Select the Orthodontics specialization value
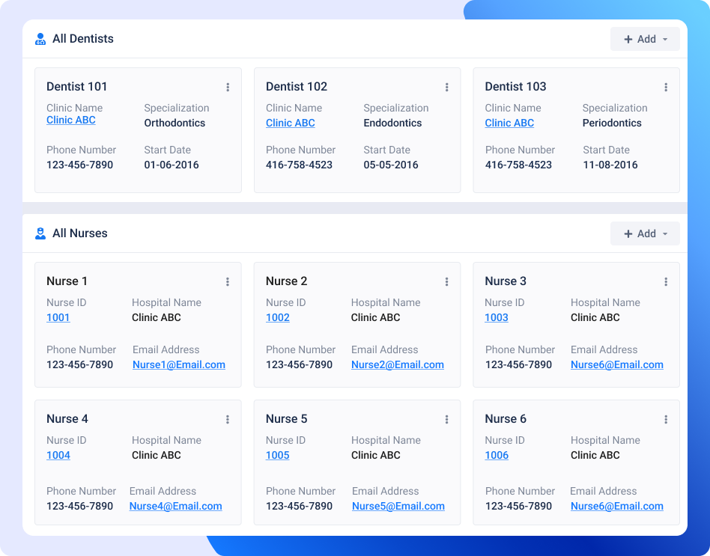 (x=175, y=123)
